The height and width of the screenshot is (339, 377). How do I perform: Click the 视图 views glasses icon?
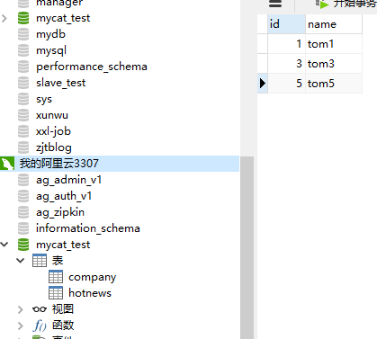tap(40, 309)
